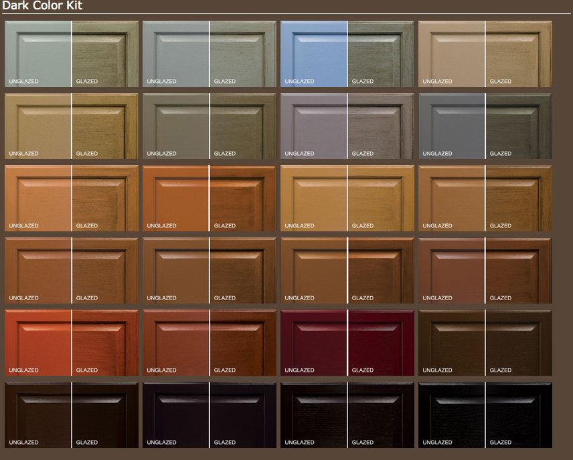
Task: Select the pure black unglazed swatch
Action: pyautogui.click(x=451, y=415)
